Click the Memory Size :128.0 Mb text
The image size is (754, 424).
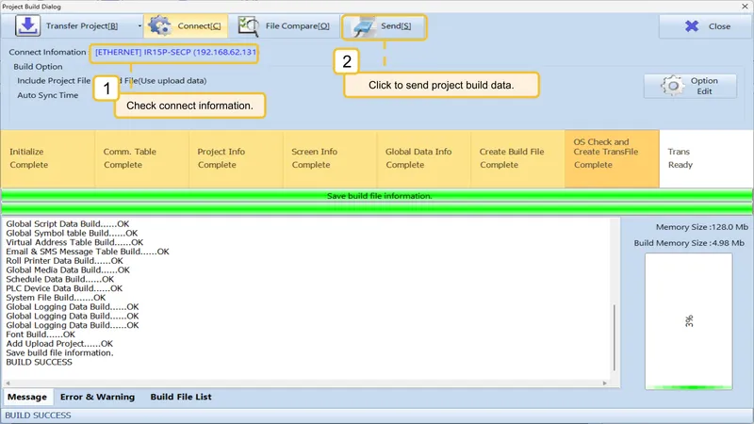[x=701, y=227]
